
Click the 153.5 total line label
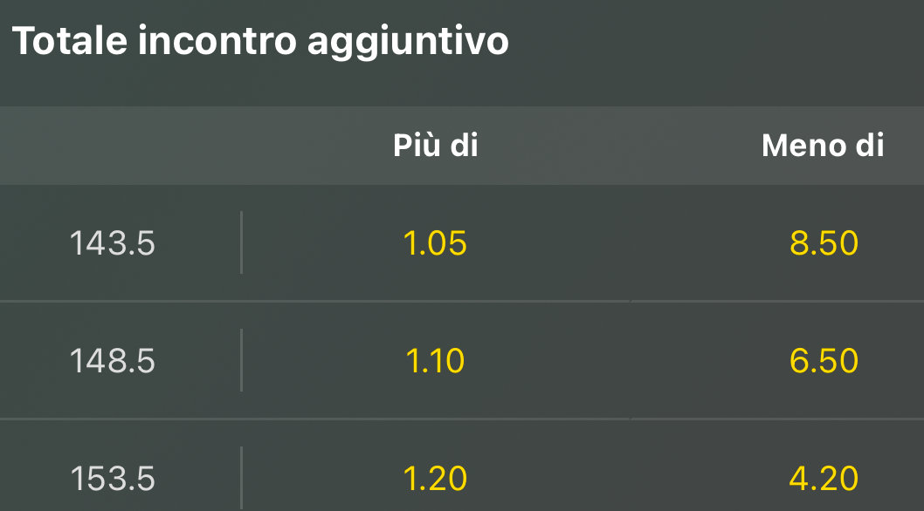[x=112, y=478]
